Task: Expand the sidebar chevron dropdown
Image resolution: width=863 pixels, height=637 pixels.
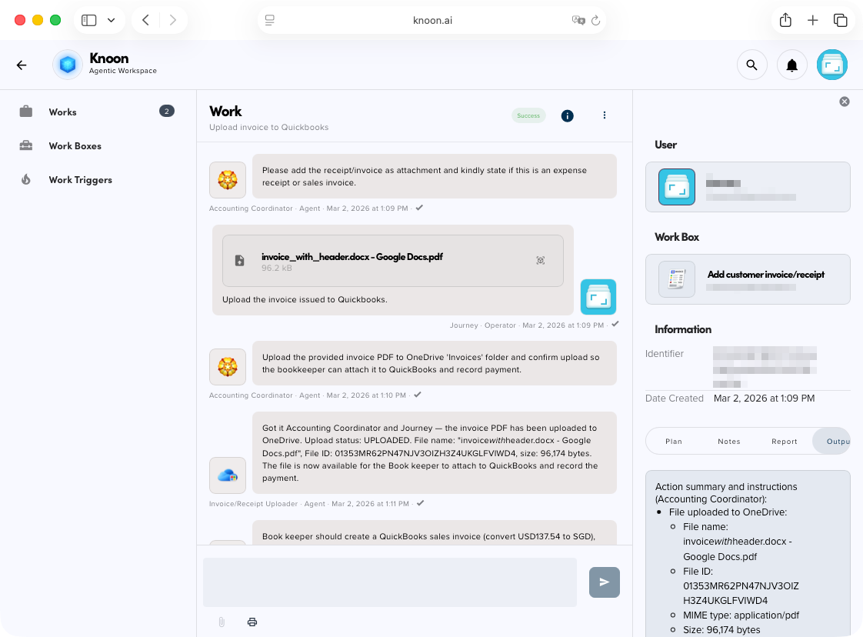Action: point(111,20)
